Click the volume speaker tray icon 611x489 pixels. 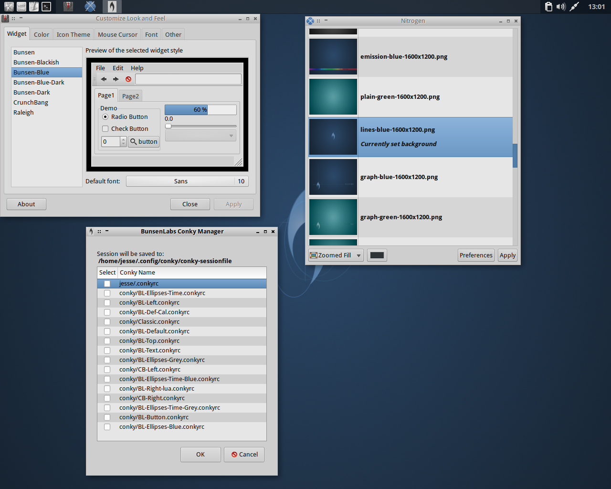561,6
